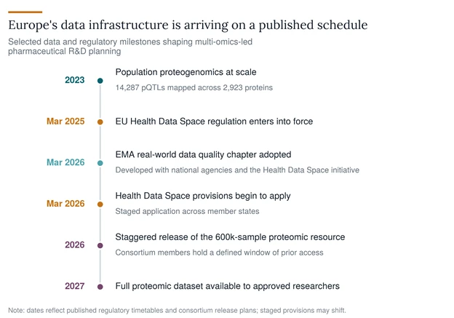This screenshot has height=318, width=454.
Task: Click 'Staggered release of the 600k-sample' heading
Action: (230, 237)
